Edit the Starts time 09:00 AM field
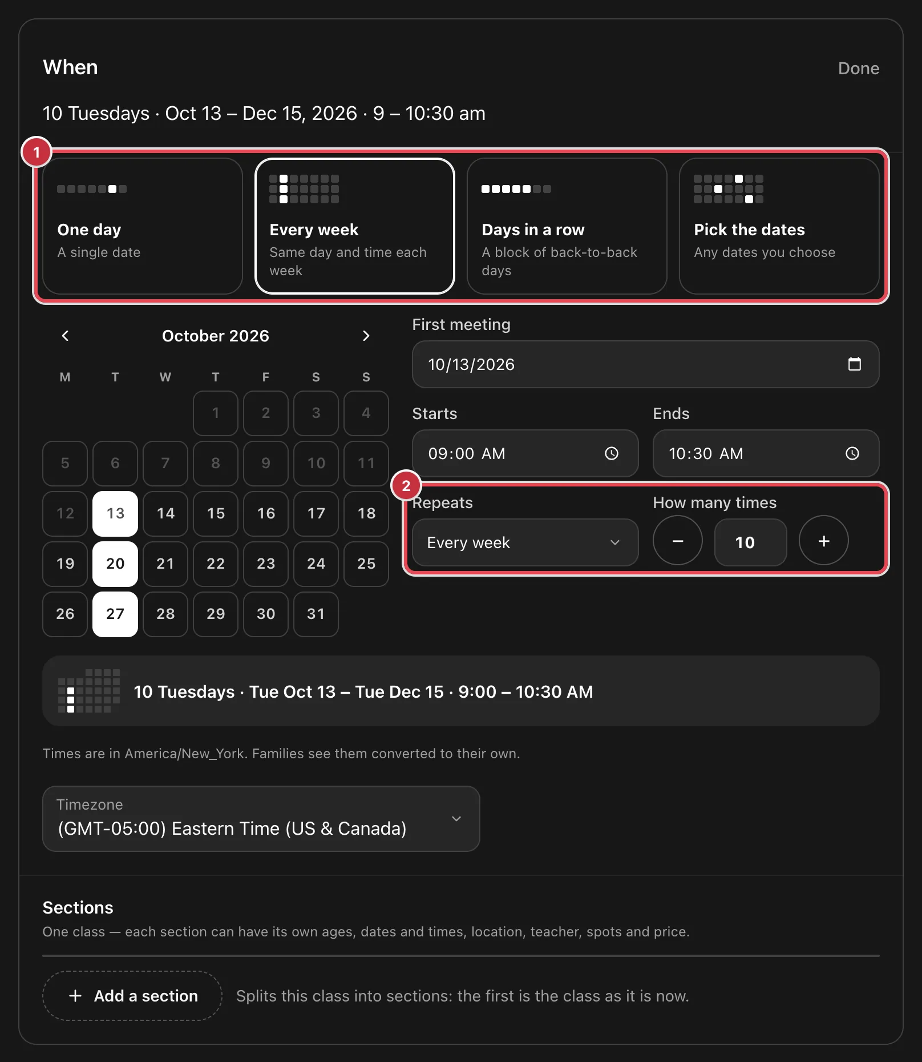This screenshot has height=1062, width=922. pos(525,453)
